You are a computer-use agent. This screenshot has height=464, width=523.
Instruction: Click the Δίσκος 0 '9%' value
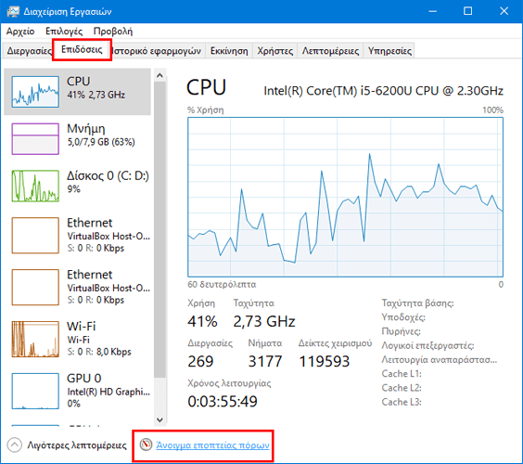(x=73, y=189)
